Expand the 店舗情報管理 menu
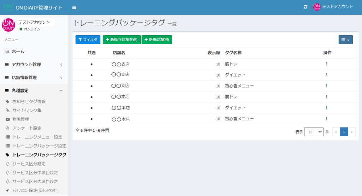The width and height of the screenshot is (362, 196). click(34, 78)
